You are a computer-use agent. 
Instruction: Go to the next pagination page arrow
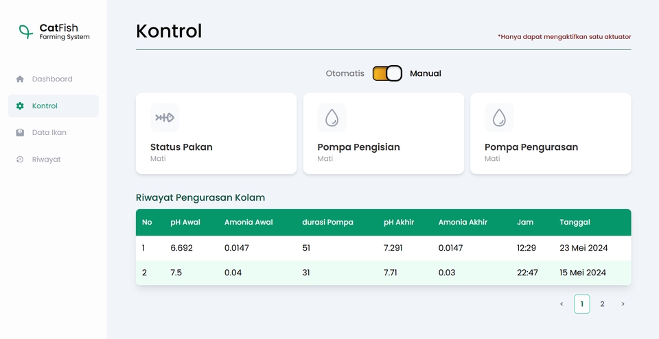coord(623,304)
